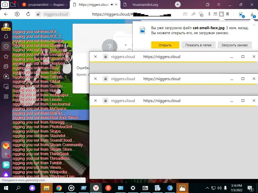258x193 pixels.
Task: Open the volume control in system tray
Action: [x=219, y=188]
